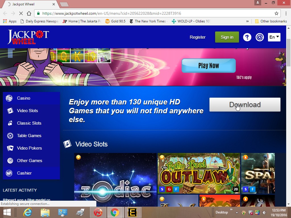The height and width of the screenshot is (218, 291).
Task: Open the Video Slots menu item
Action: (31, 111)
